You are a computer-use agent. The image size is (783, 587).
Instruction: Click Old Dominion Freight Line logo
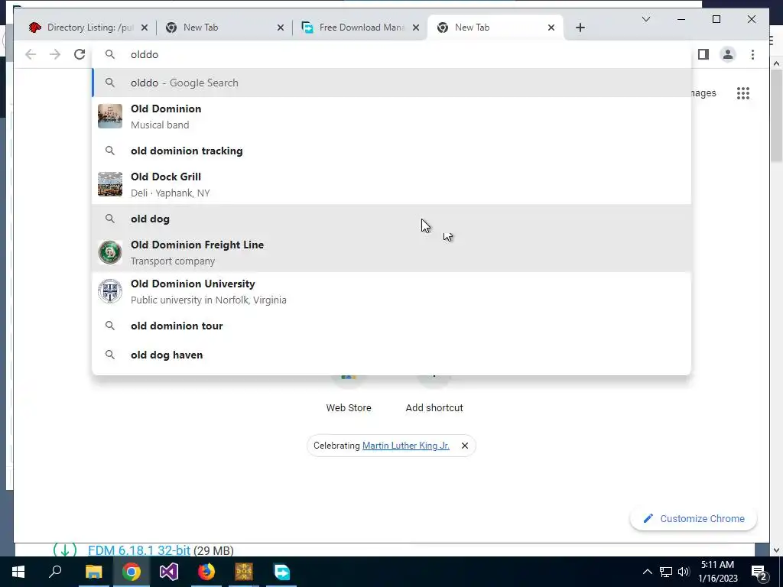[110, 252]
